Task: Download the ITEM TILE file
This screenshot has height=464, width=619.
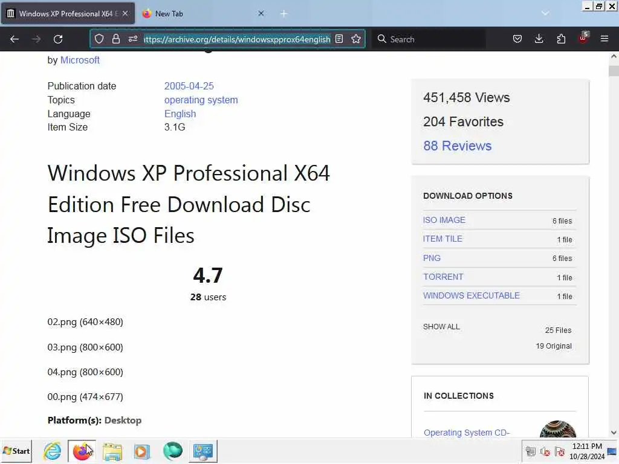Action: pos(442,239)
